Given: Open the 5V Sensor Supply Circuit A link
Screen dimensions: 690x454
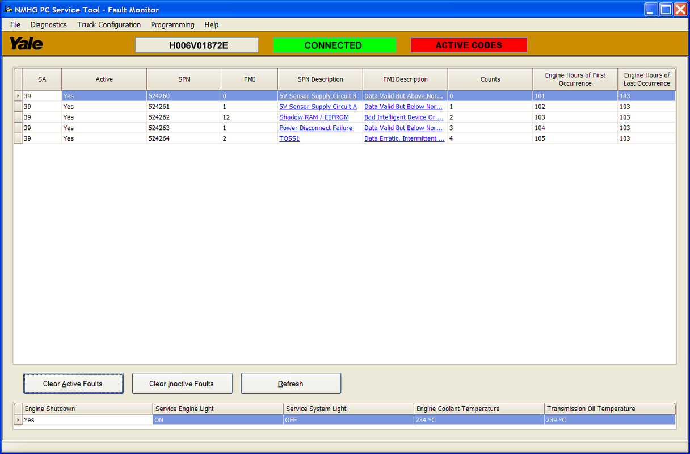Looking at the screenshot, I should [x=318, y=107].
